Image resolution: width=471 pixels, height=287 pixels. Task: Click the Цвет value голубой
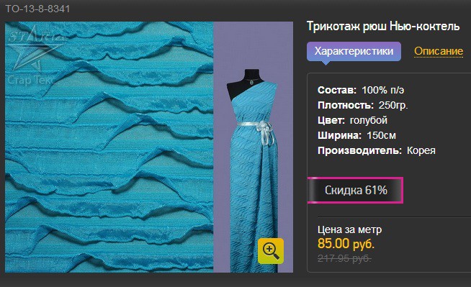(369, 121)
